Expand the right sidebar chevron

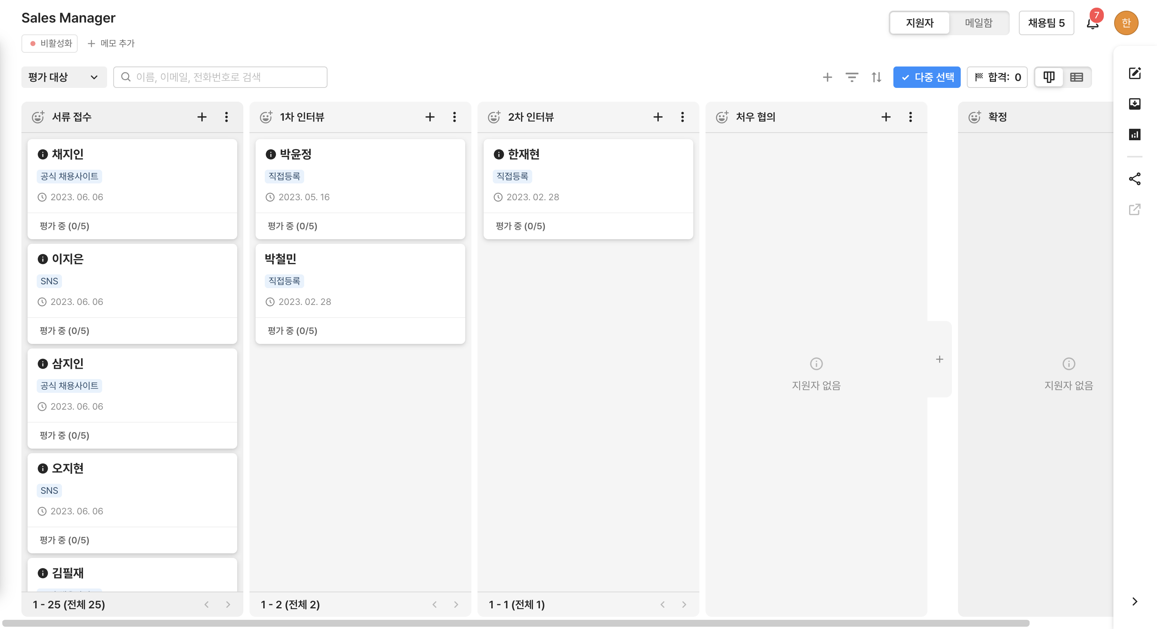(x=1134, y=601)
